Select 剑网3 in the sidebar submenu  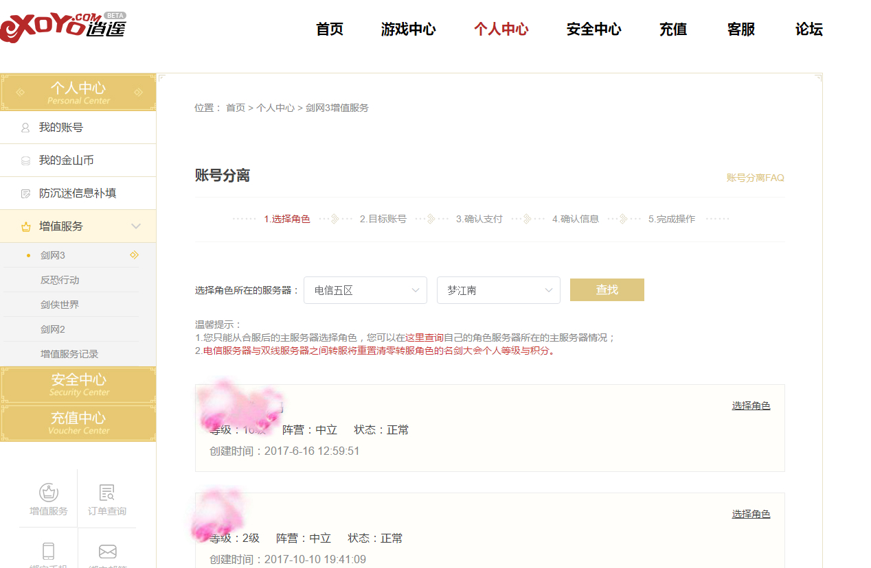pos(53,255)
